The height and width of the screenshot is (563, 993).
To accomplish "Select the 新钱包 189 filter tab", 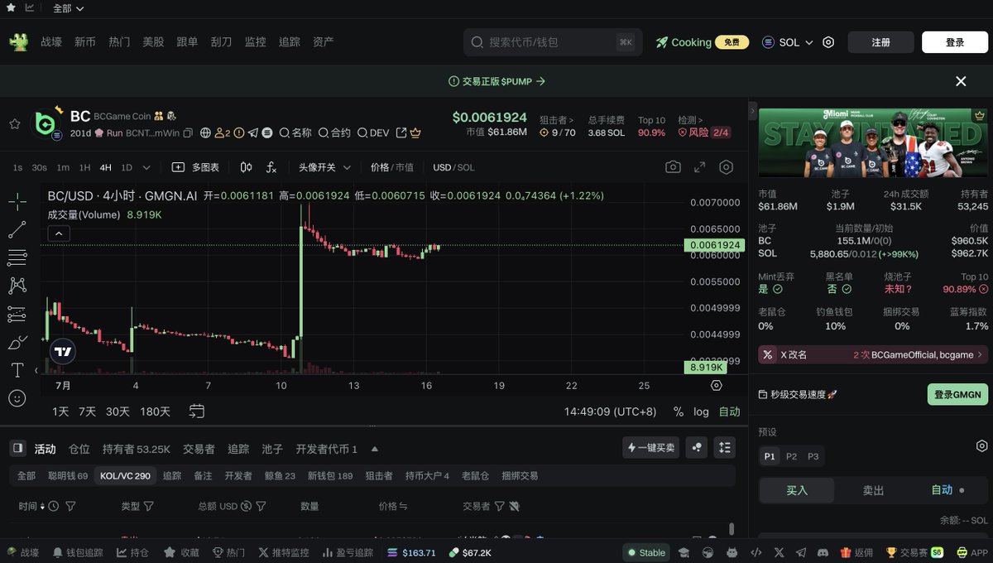I will coord(330,476).
